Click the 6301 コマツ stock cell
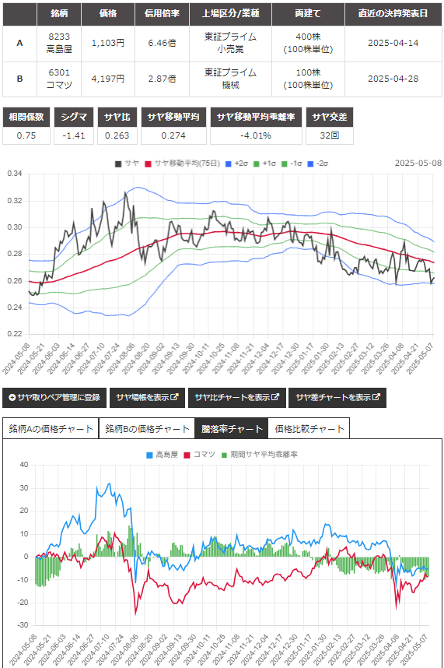The image size is (444, 668). click(59, 79)
